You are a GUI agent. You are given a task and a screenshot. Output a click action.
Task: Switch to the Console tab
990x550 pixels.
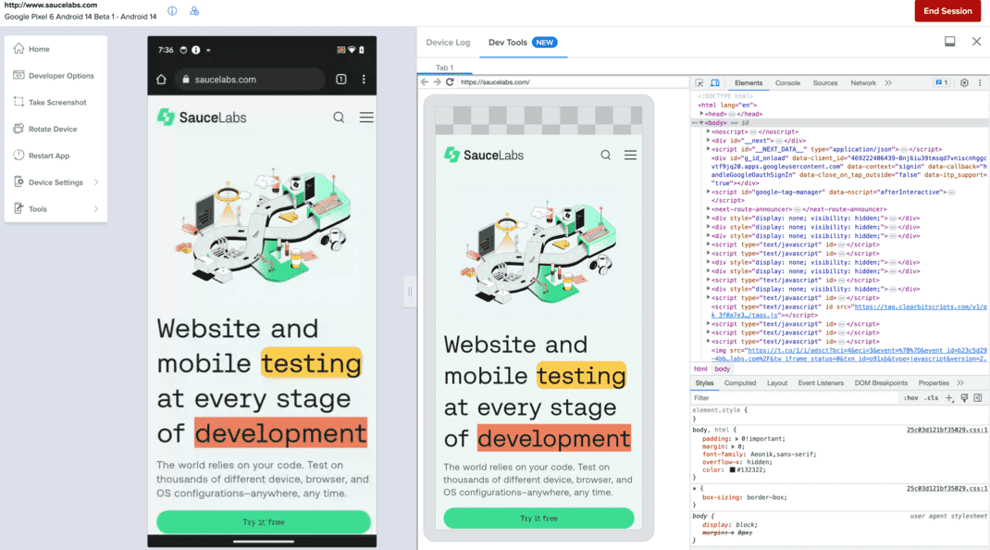[x=787, y=82]
